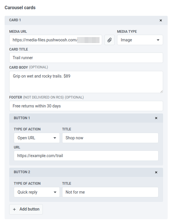Open Button 1 Type of Action dropdown
Viewport: 172px width, 220px height.
[37, 138]
